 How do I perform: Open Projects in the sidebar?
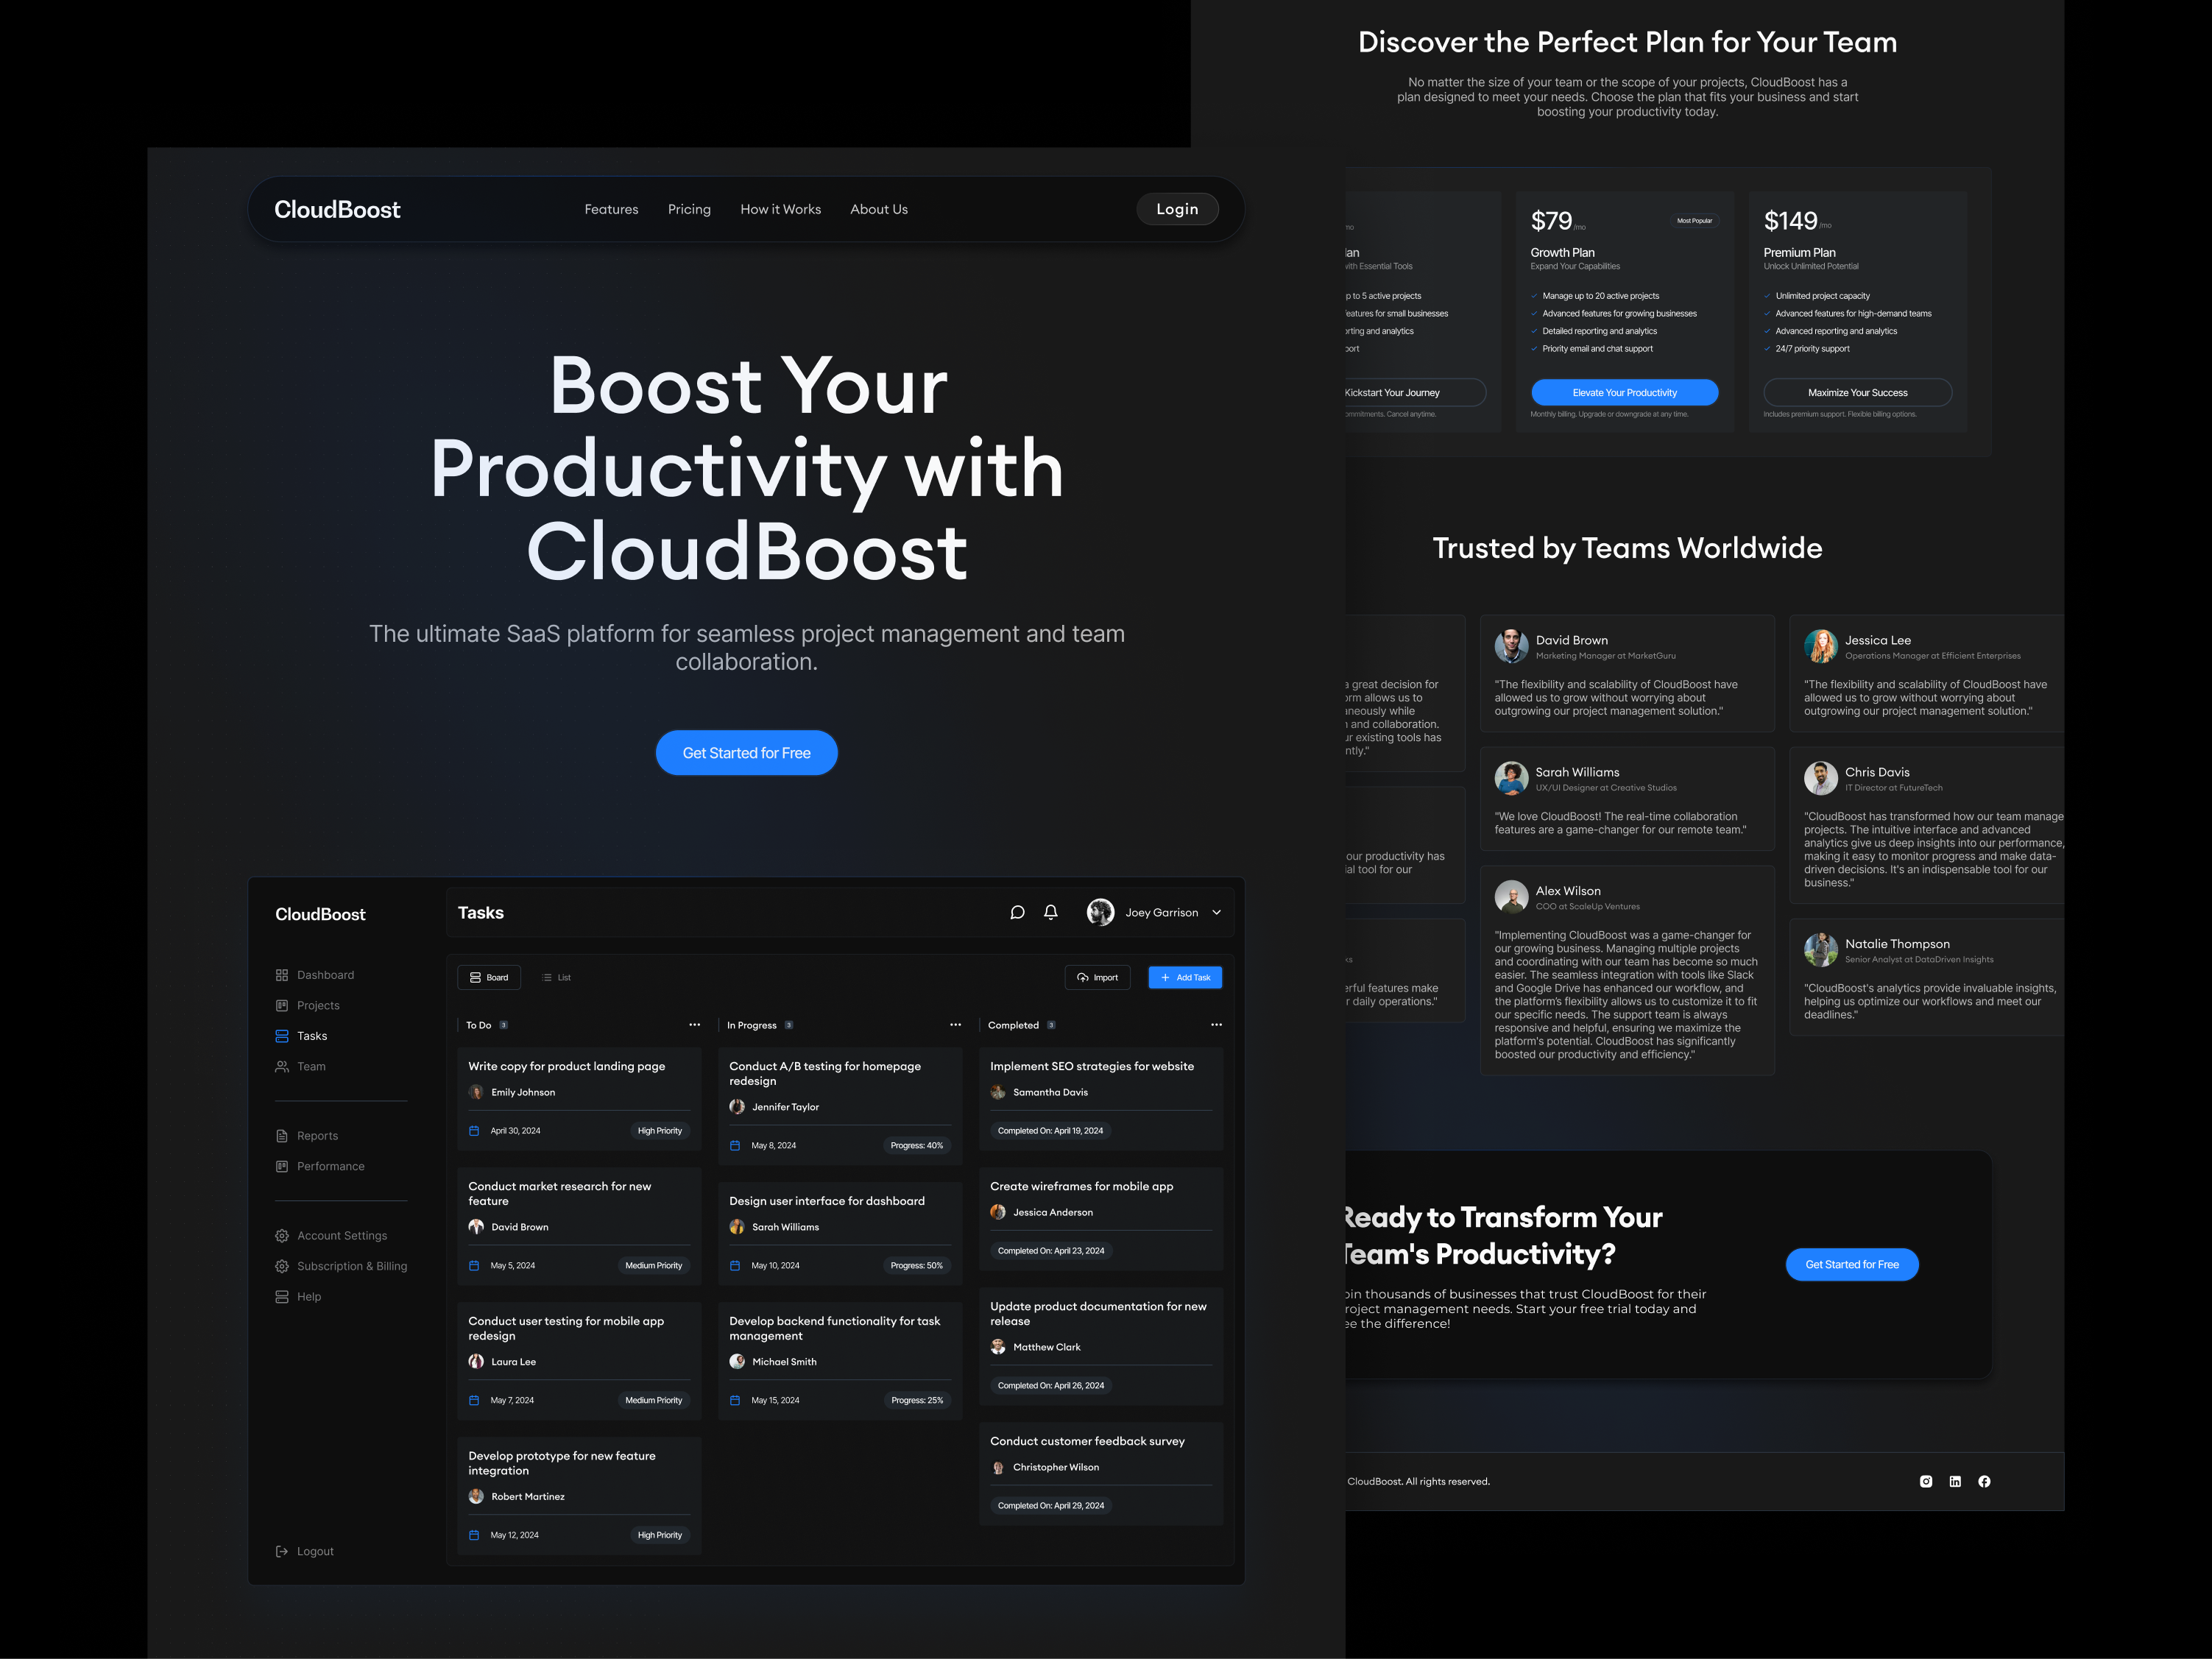tap(308, 1005)
